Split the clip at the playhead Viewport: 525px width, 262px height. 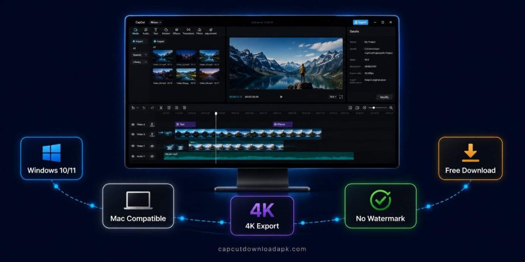click(x=161, y=108)
